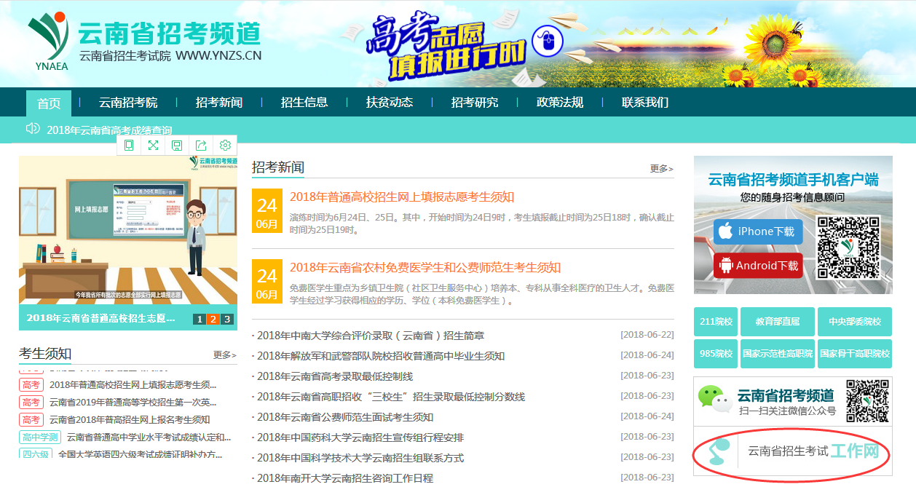Click the WeChat public account logo
This screenshot has width=916, height=495.
pos(714,400)
